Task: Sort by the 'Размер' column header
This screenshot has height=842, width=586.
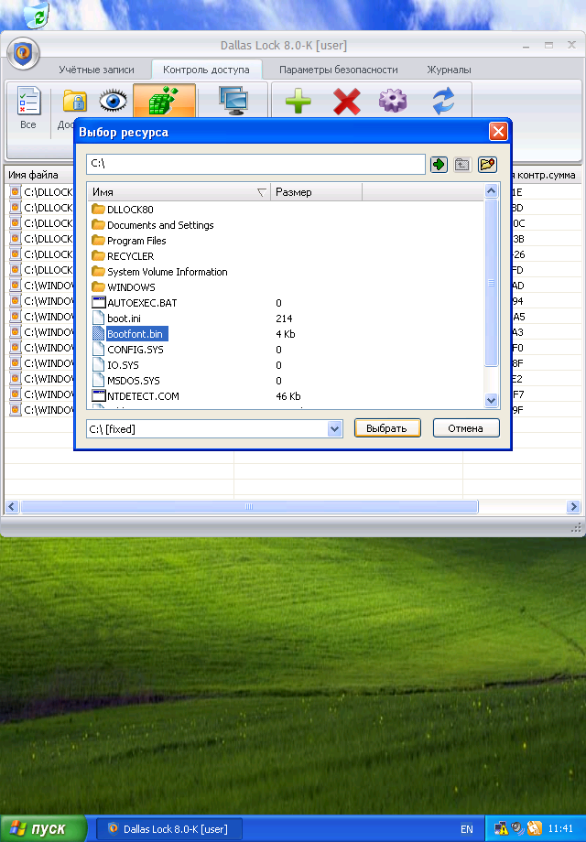Action: pos(316,192)
